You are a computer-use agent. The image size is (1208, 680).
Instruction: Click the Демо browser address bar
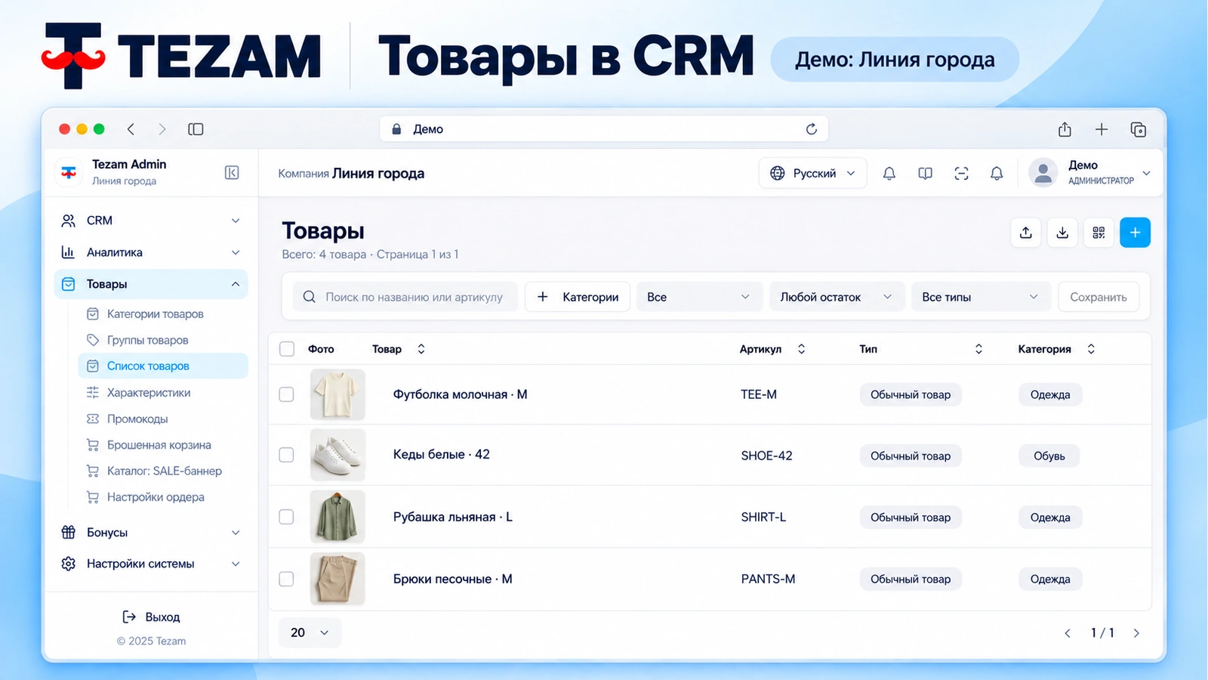[x=604, y=129]
